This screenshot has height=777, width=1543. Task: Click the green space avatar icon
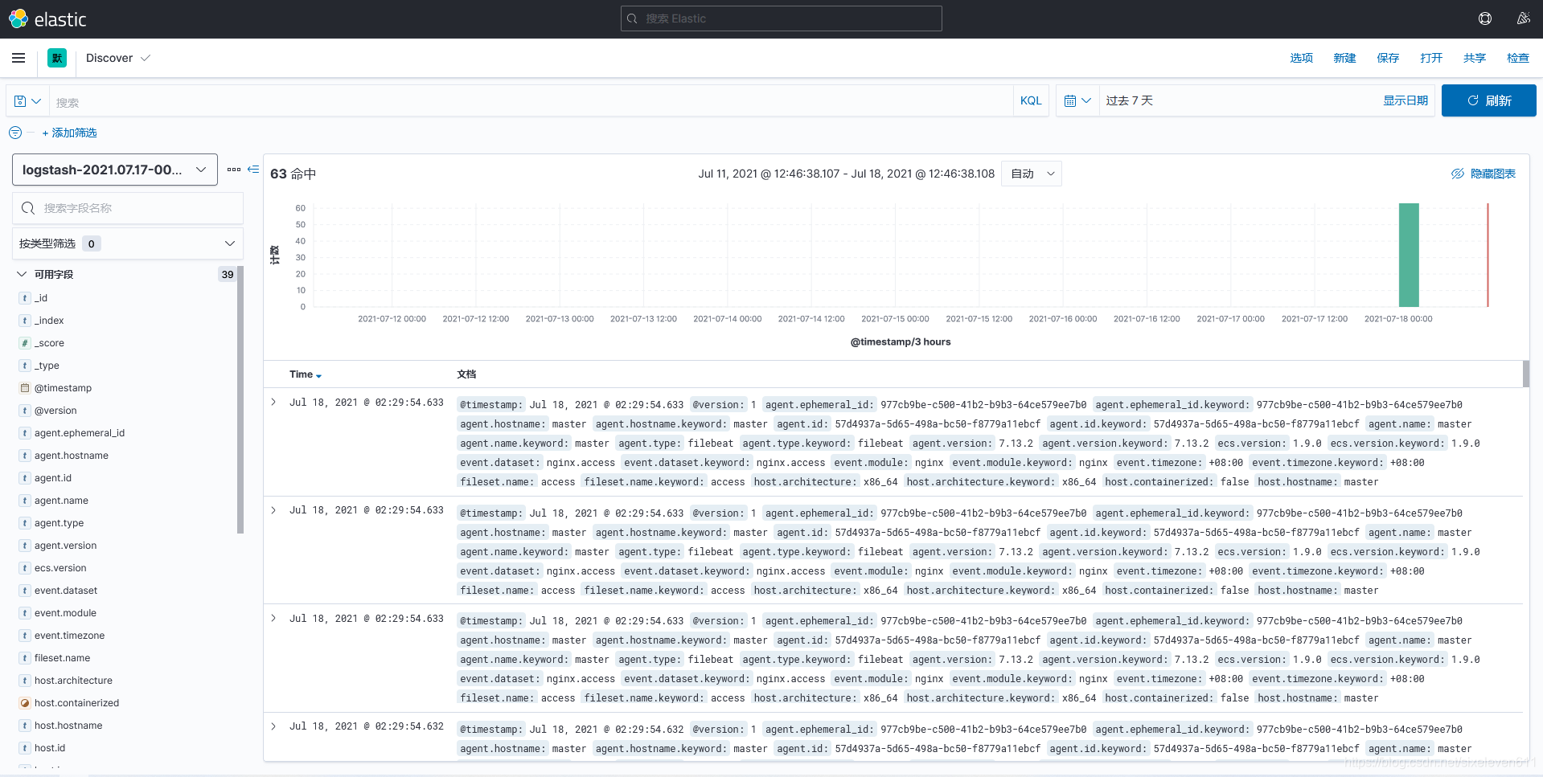click(57, 58)
